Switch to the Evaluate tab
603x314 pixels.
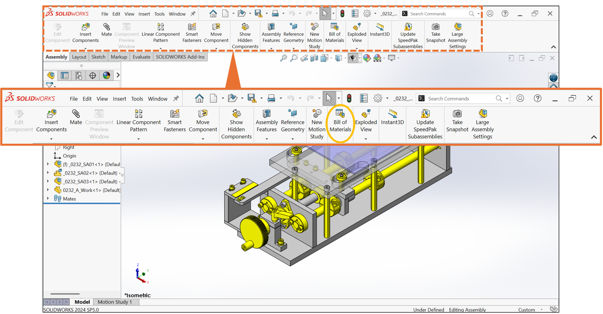141,57
